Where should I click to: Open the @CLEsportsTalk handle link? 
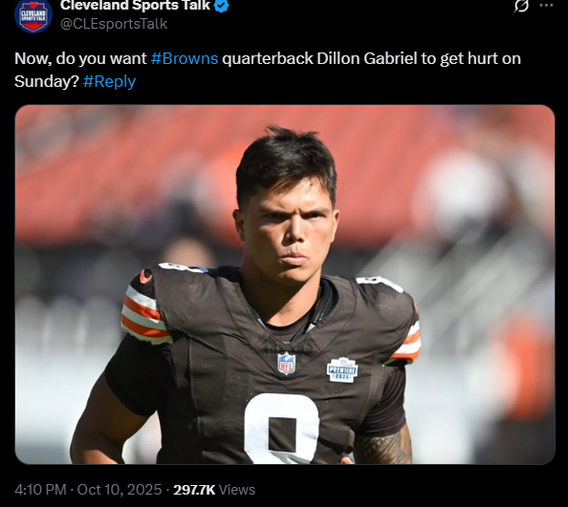[114, 24]
